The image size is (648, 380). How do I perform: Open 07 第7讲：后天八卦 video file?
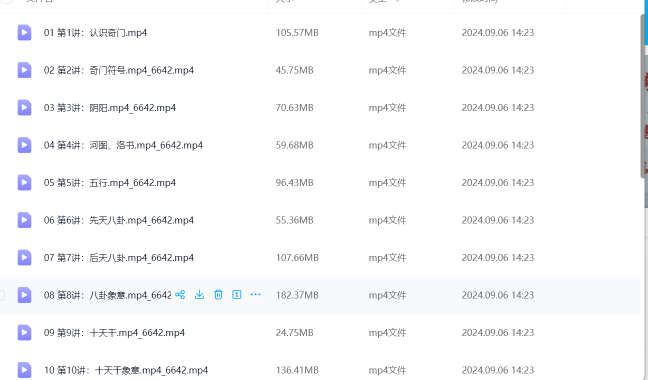(118, 258)
